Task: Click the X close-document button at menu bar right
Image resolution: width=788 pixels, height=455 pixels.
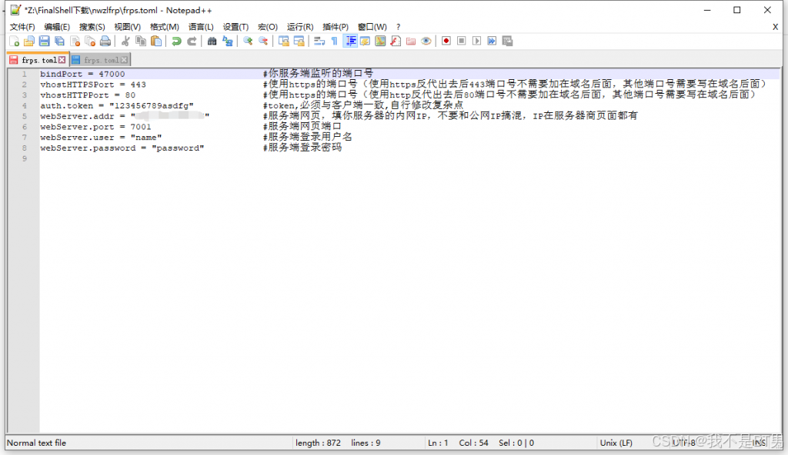Action: (x=775, y=27)
